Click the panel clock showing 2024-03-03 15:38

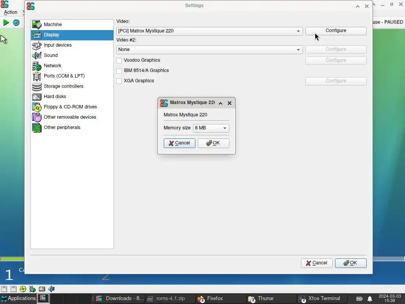tap(390, 298)
